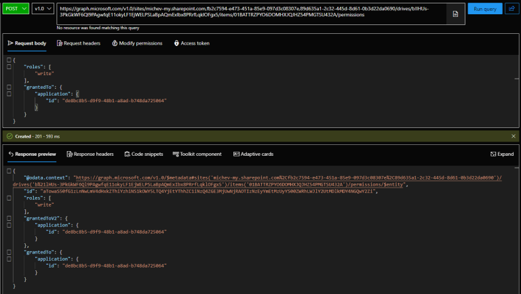The image size is (521, 294).
Task: Collapse the application object under response grantedTo
Action: point(9,259)
